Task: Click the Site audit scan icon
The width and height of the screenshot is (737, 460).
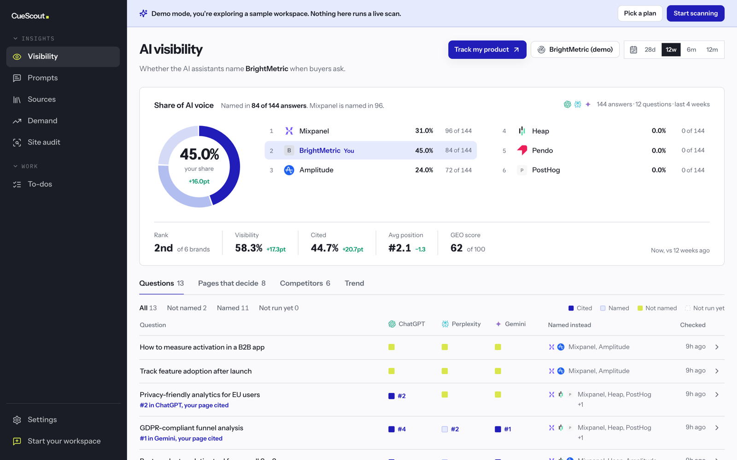Action: point(17,143)
